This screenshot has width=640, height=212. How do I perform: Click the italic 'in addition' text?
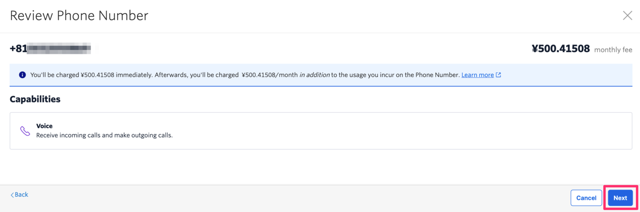pos(315,75)
